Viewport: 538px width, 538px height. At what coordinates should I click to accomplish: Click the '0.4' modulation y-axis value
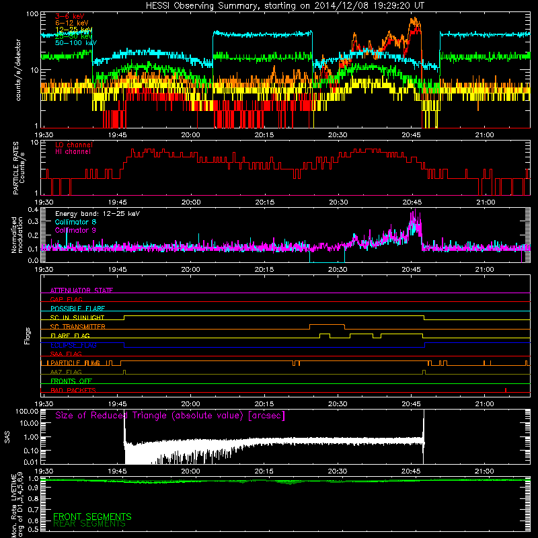click(33, 209)
